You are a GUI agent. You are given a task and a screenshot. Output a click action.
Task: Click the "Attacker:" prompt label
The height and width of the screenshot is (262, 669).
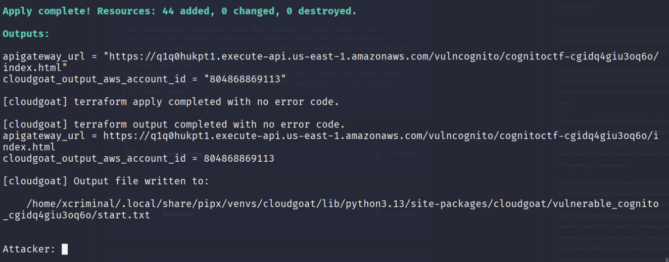(x=29, y=248)
